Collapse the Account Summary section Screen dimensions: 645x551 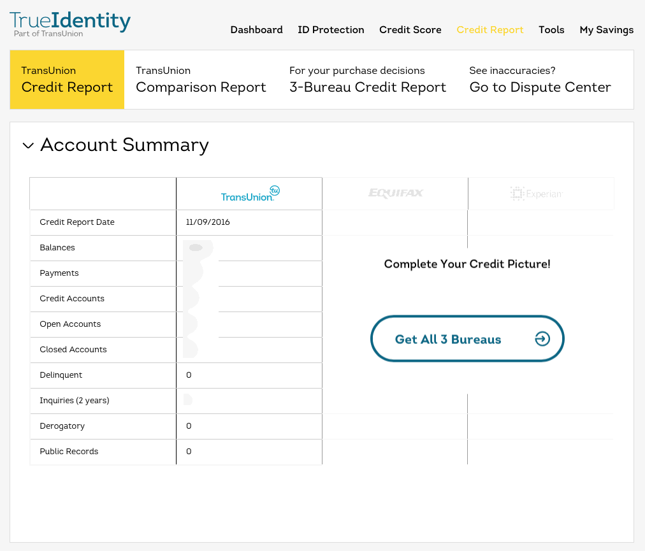[28, 145]
